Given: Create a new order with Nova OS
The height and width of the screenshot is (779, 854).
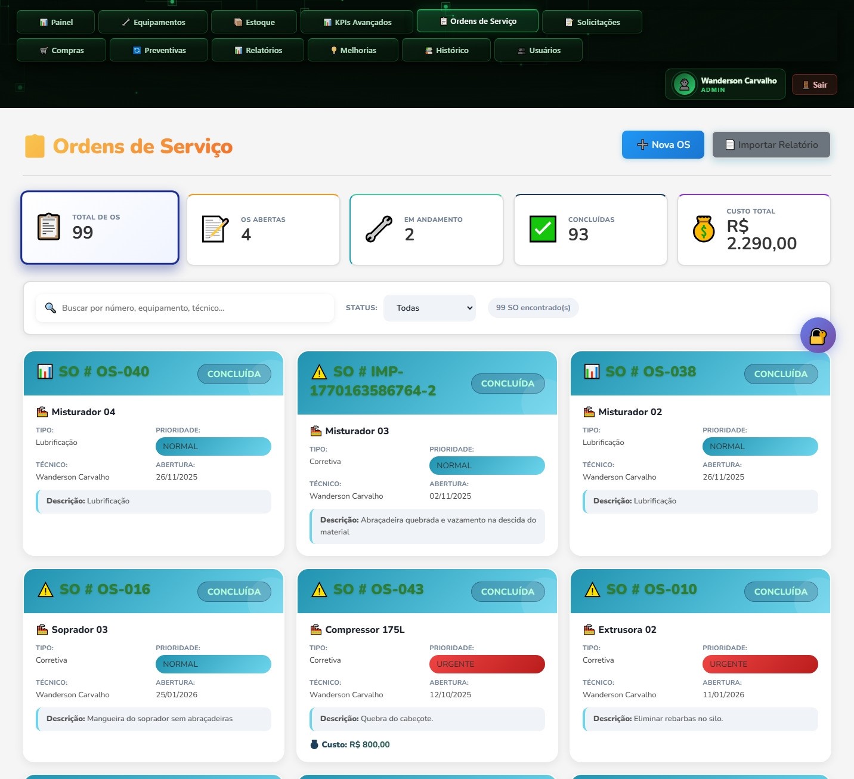Looking at the screenshot, I should tap(663, 144).
